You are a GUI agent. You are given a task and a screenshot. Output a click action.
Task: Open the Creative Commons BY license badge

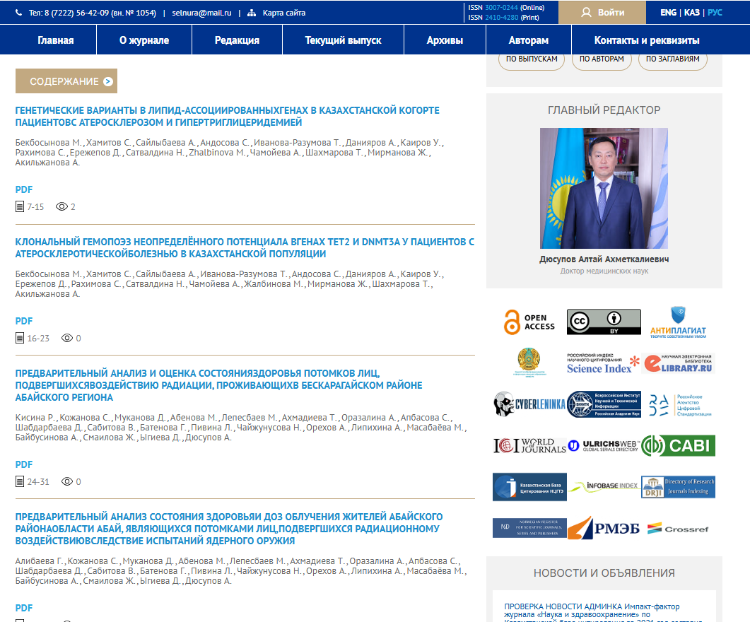(x=604, y=322)
